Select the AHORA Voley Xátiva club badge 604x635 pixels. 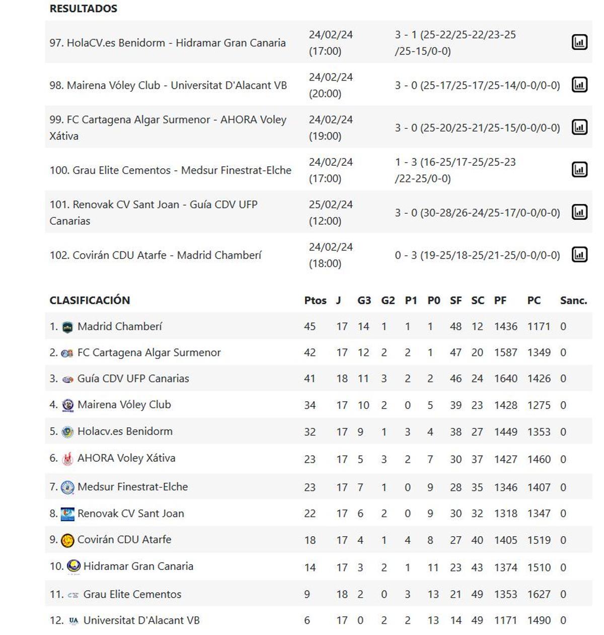pos(67,458)
